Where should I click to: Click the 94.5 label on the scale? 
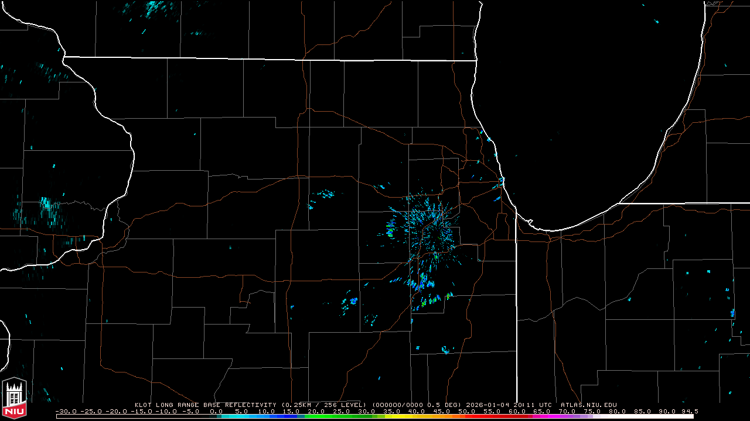[688, 411]
